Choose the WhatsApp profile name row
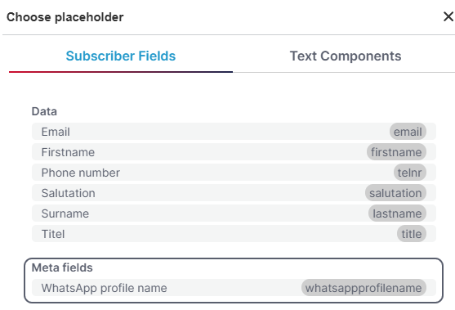455x310 pixels. pyautogui.click(x=234, y=288)
